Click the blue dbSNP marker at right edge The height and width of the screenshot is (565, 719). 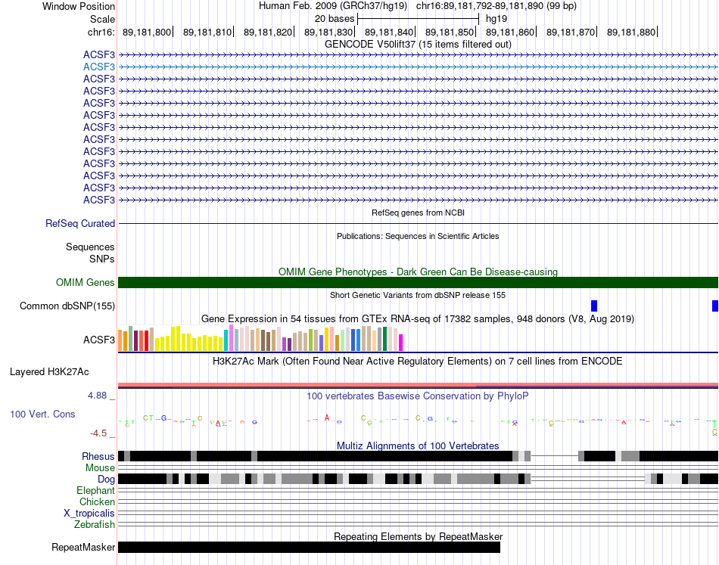point(715,306)
